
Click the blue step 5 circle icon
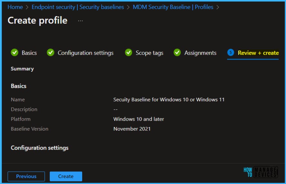pos(231,52)
